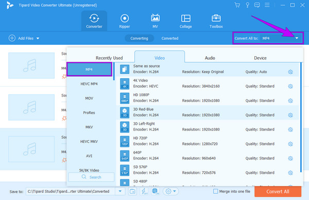Toggle the lightning hardware acceleration icon

coord(144,191)
